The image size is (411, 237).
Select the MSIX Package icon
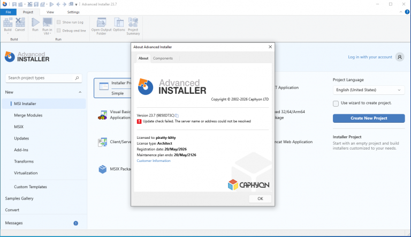click(x=103, y=169)
